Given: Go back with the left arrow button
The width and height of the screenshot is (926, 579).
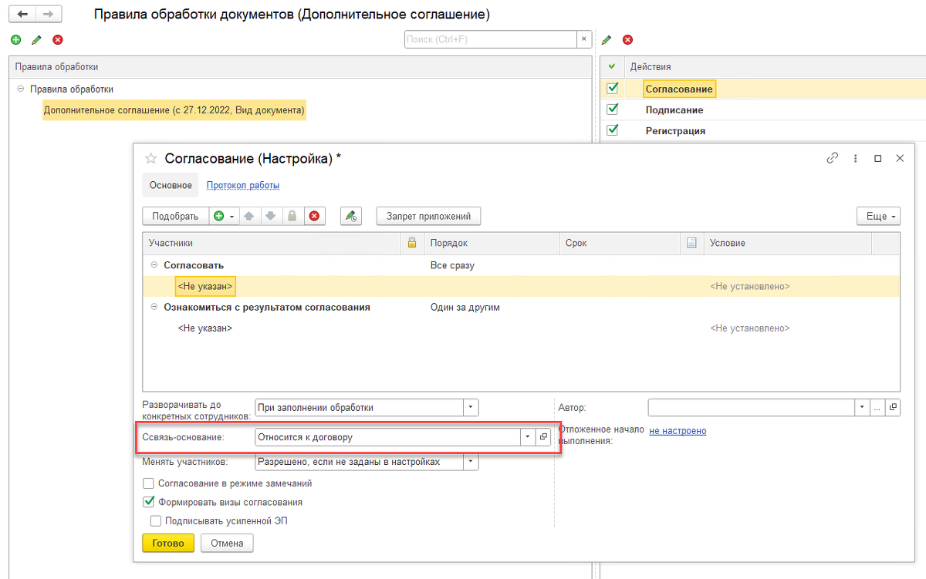Looking at the screenshot, I should tap(23, 15).
